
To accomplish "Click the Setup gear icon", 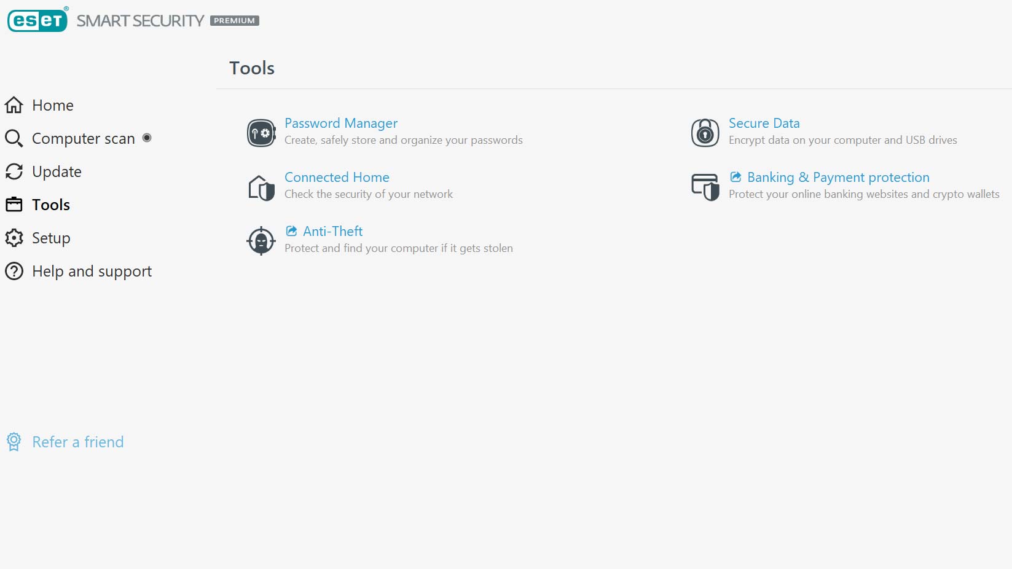I will (x=14, y=238).
